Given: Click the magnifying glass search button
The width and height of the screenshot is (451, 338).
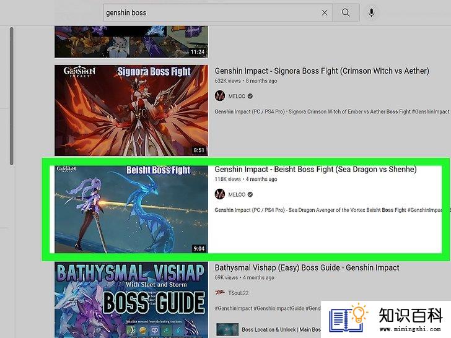Looking at the screenshot, I should click(x=346, y=12).
